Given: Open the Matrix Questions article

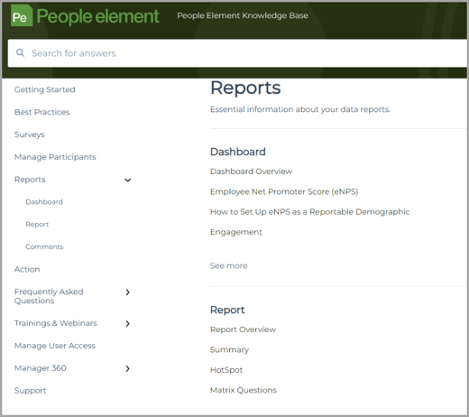Looking at the screenshot, I should coord(244,390).
